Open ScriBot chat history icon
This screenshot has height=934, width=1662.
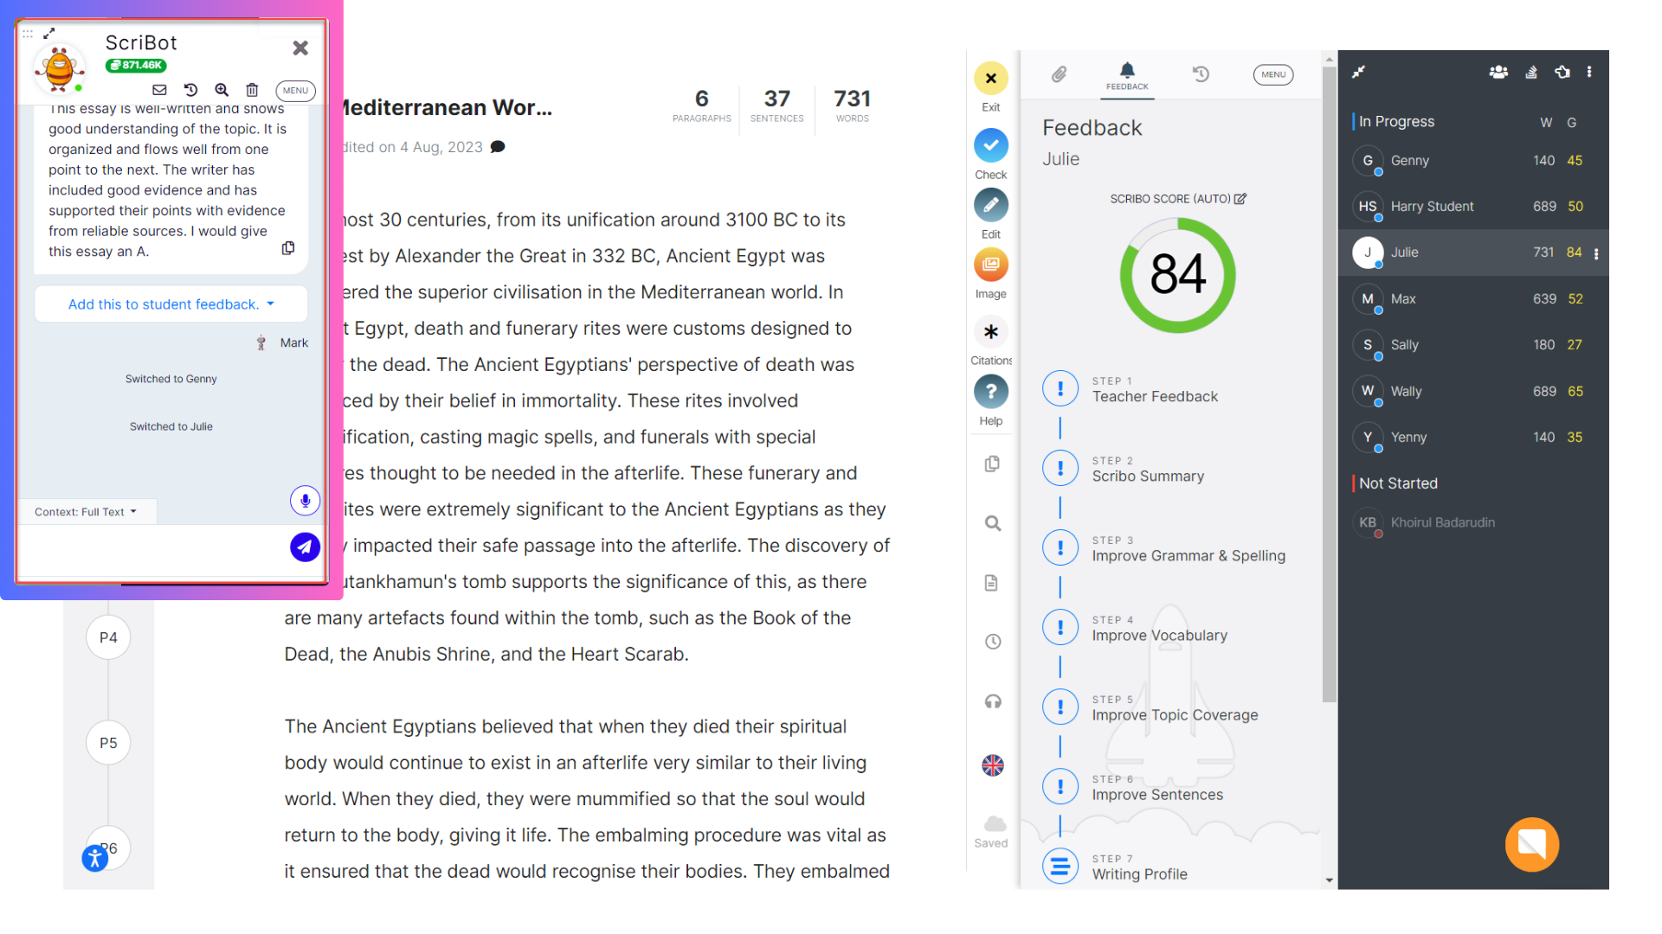(x=190, y=90)
